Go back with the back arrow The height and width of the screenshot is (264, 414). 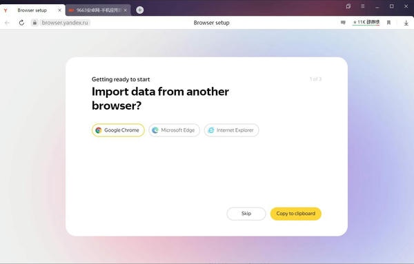click(x=7, y=23)
